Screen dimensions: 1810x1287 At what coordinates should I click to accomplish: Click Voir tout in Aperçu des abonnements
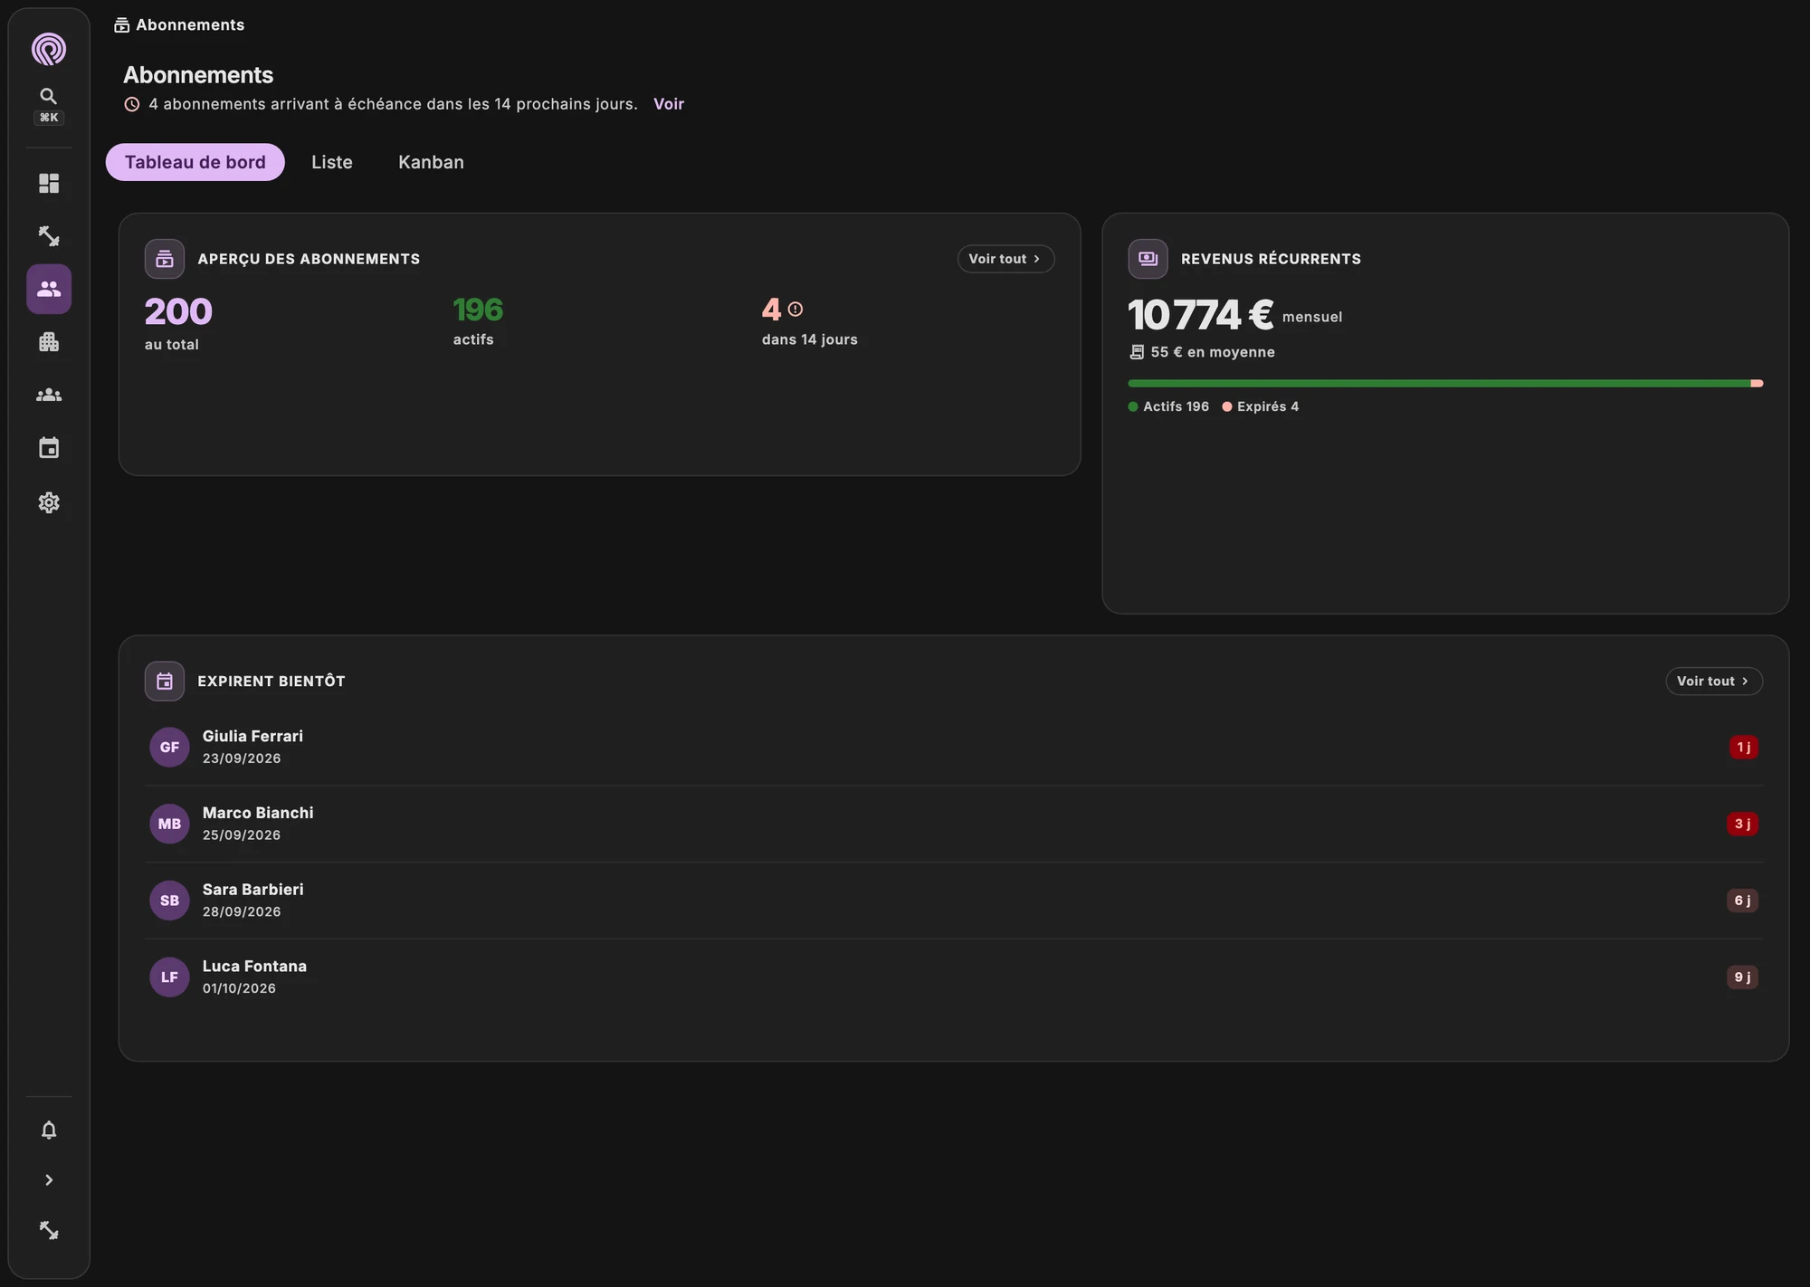click(x=1005, y=259)
